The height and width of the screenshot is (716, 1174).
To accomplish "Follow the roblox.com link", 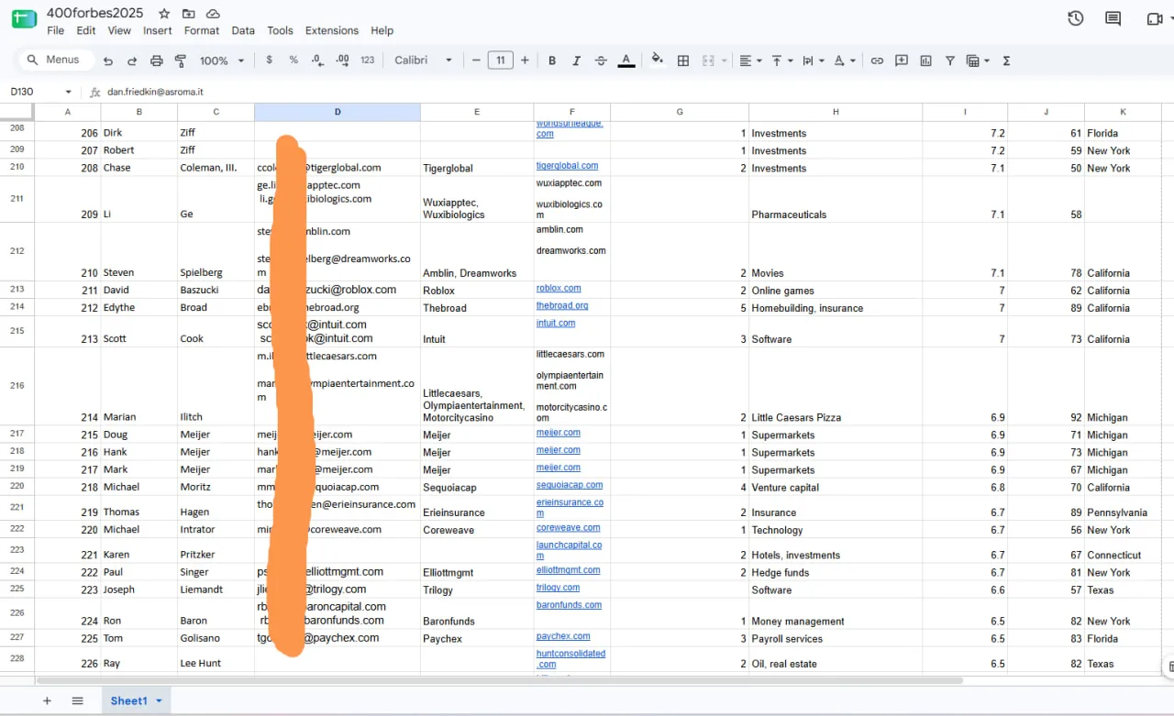I will pos(559,288).
